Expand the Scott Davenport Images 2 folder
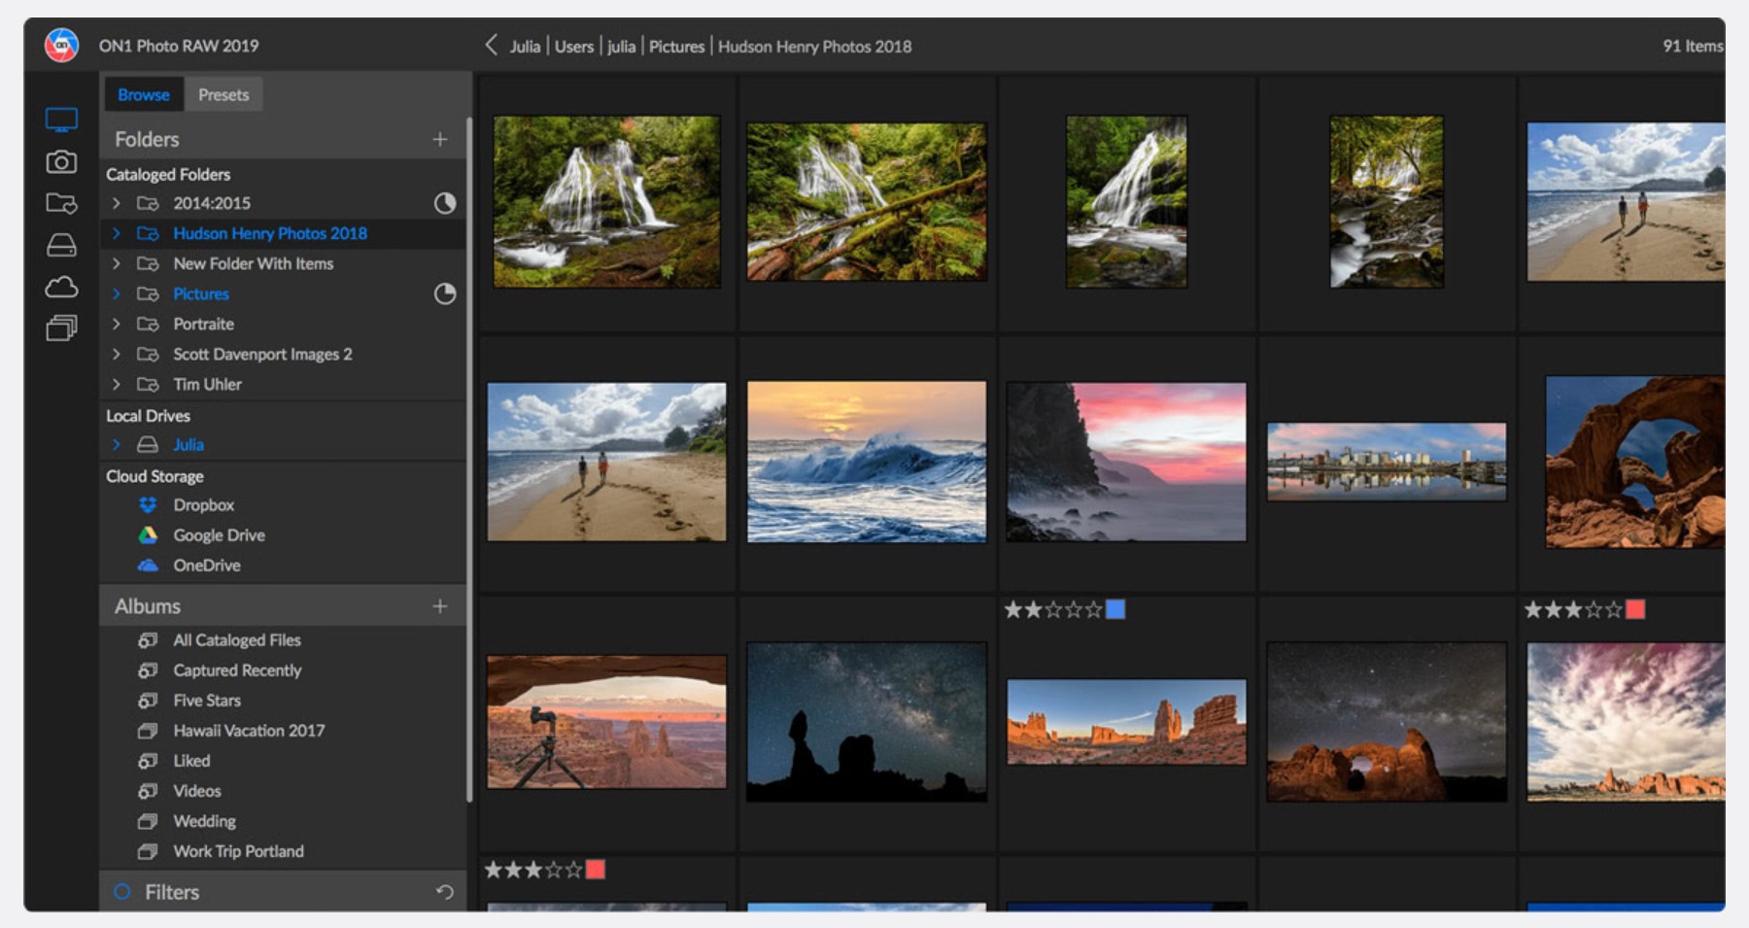The height and width of the screenshot is (928, 1749). click(117, 354)
